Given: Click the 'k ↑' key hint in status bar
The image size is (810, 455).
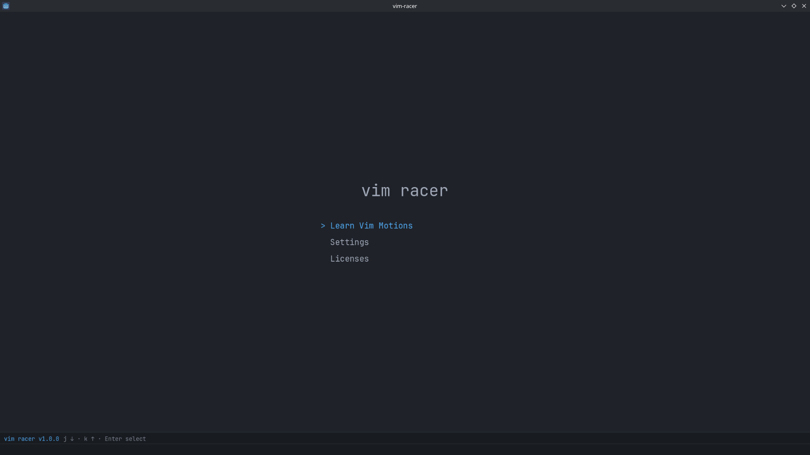Looking at the screenshot, I should pyautogui.click(x=89, y=439).
